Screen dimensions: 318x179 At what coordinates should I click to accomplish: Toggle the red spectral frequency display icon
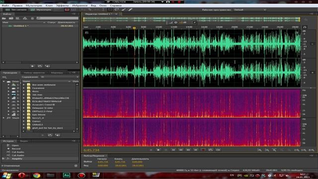click(x=67, y=9)
